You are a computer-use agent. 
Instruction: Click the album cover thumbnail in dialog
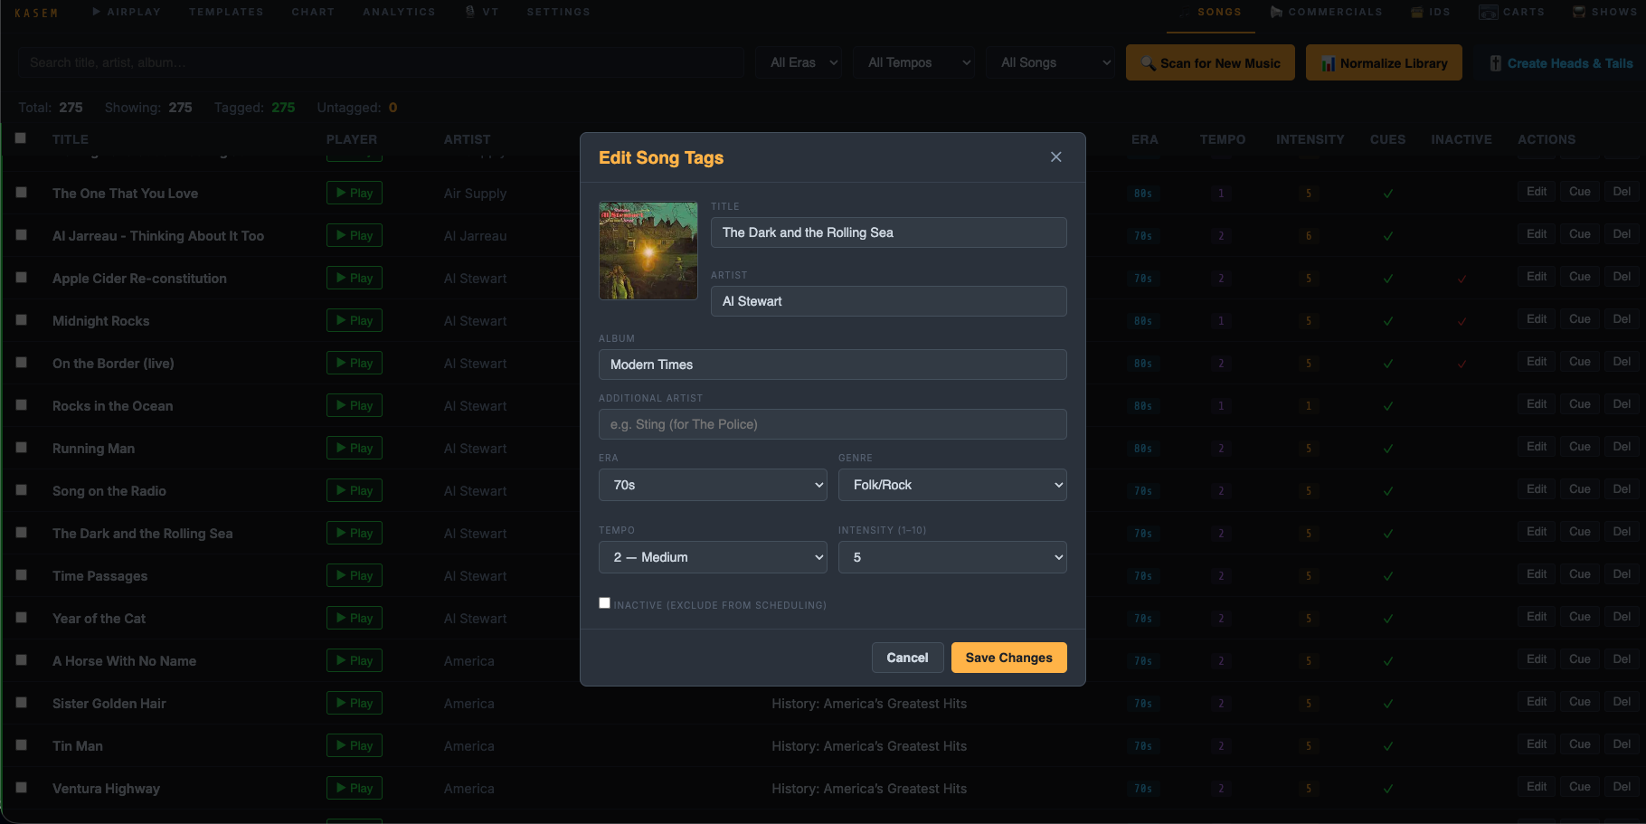[x=648, y=251]
